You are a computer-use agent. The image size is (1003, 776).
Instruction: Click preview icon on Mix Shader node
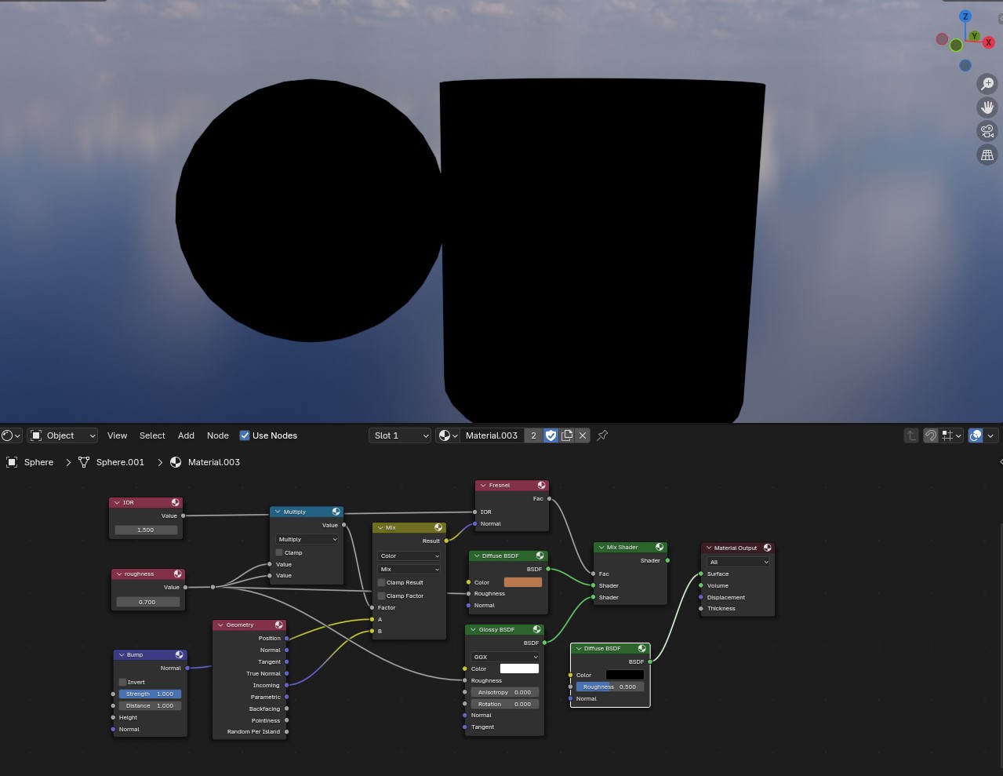click(x=660, y=547)
